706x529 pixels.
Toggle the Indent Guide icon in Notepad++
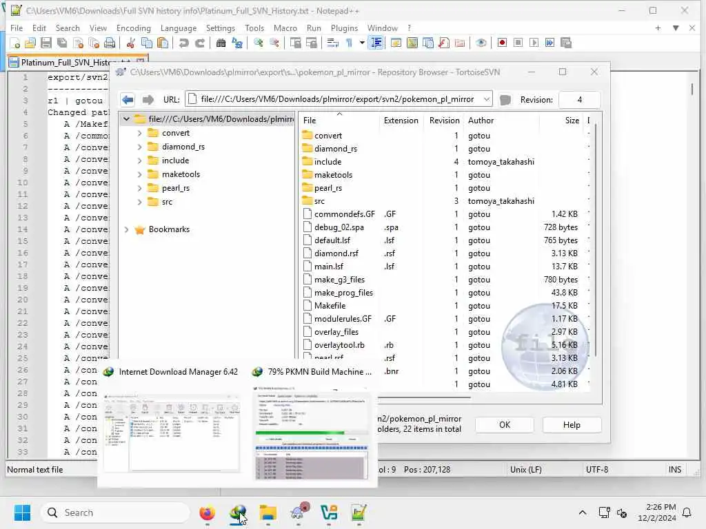click(376, 43)
